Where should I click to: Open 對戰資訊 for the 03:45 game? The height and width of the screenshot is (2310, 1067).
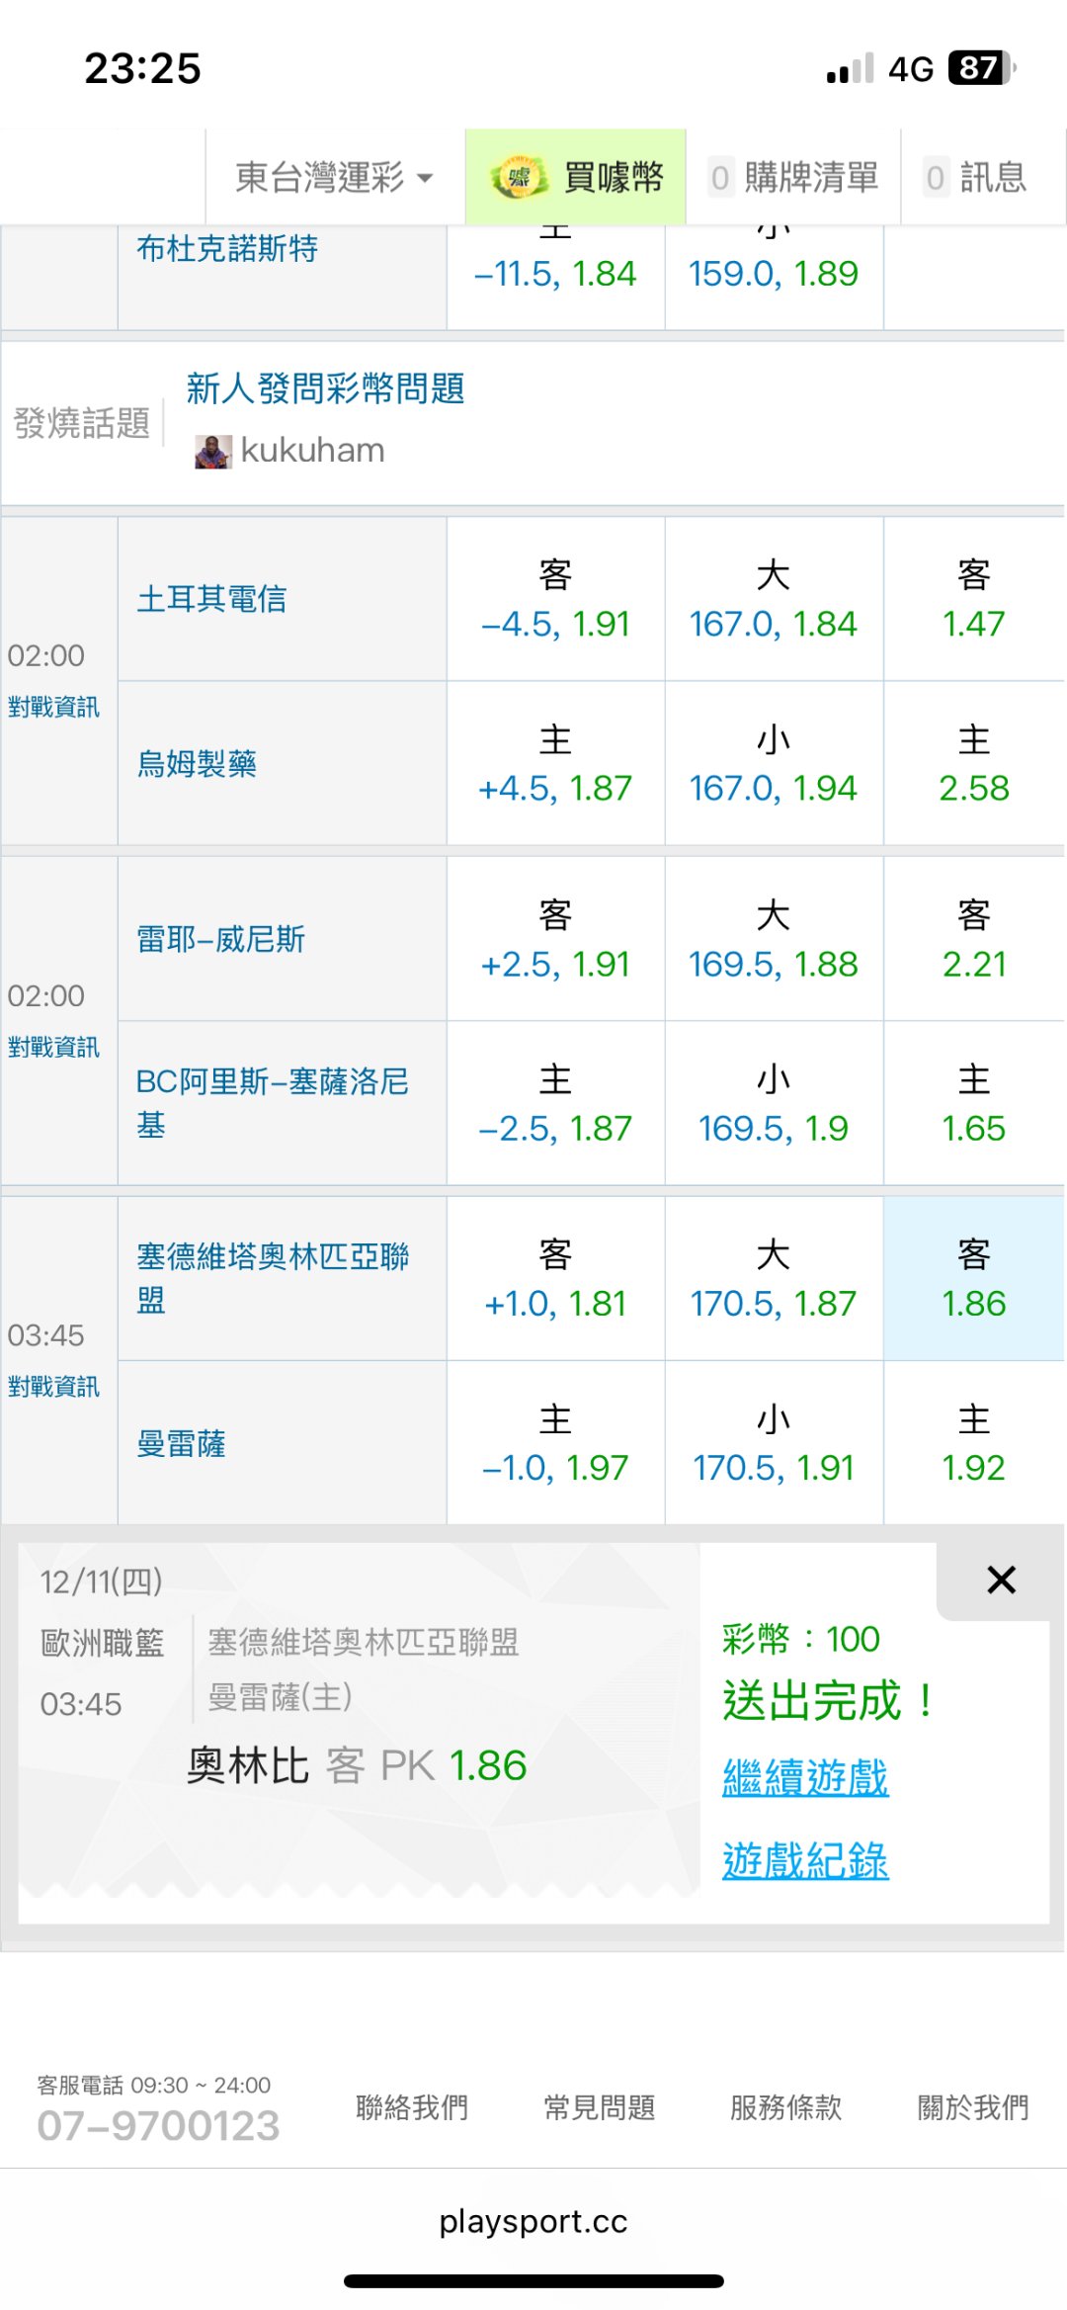53,1387
